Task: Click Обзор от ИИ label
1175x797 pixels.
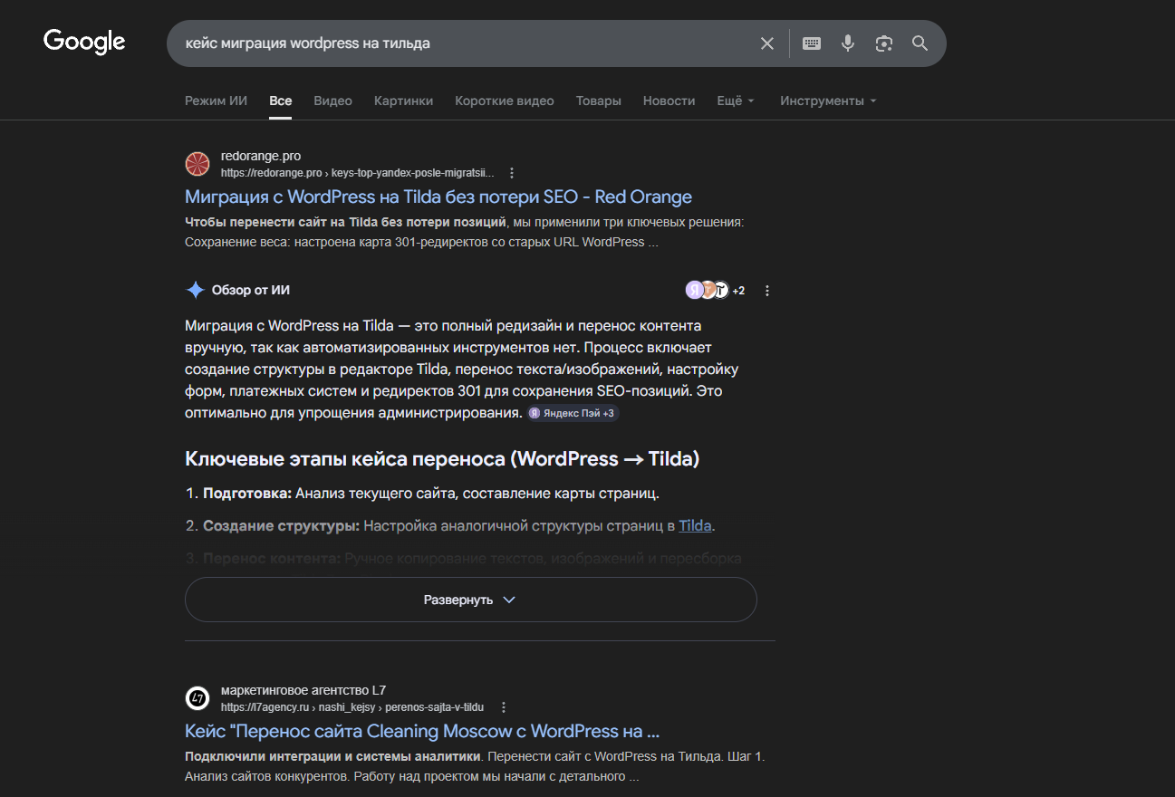Action: (251, 291)
